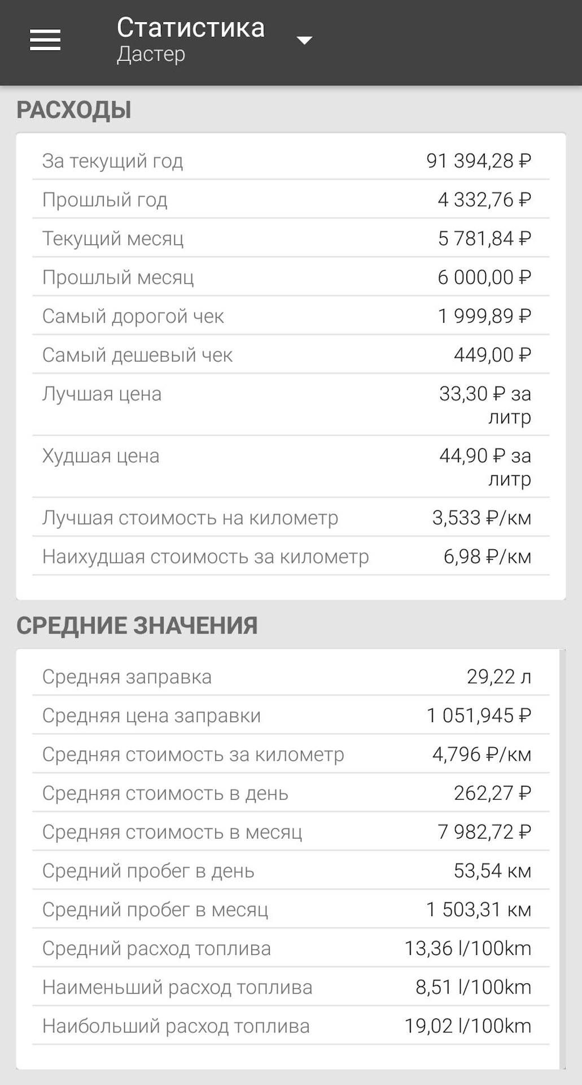Select Наихудшая стоимость за километр row
This screenshot has width=582, height=1085.
click(x=290, y=557)
